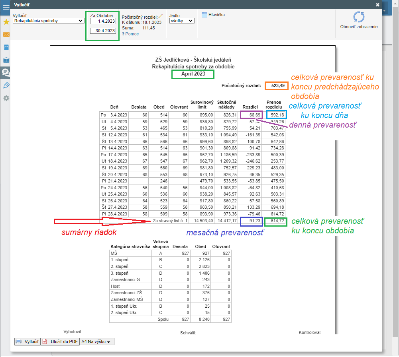
Task: Click the printer icon on Vytlačiť button
Action: [x=19, y=341]
